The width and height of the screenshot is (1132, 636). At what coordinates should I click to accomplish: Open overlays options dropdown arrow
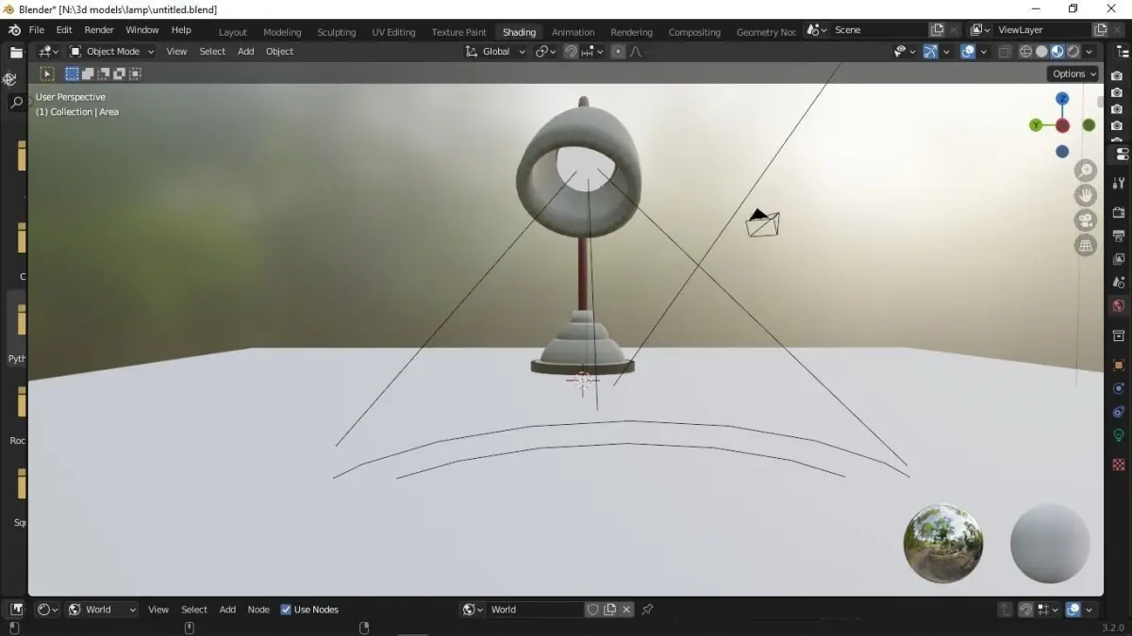(x=984, y=52)
